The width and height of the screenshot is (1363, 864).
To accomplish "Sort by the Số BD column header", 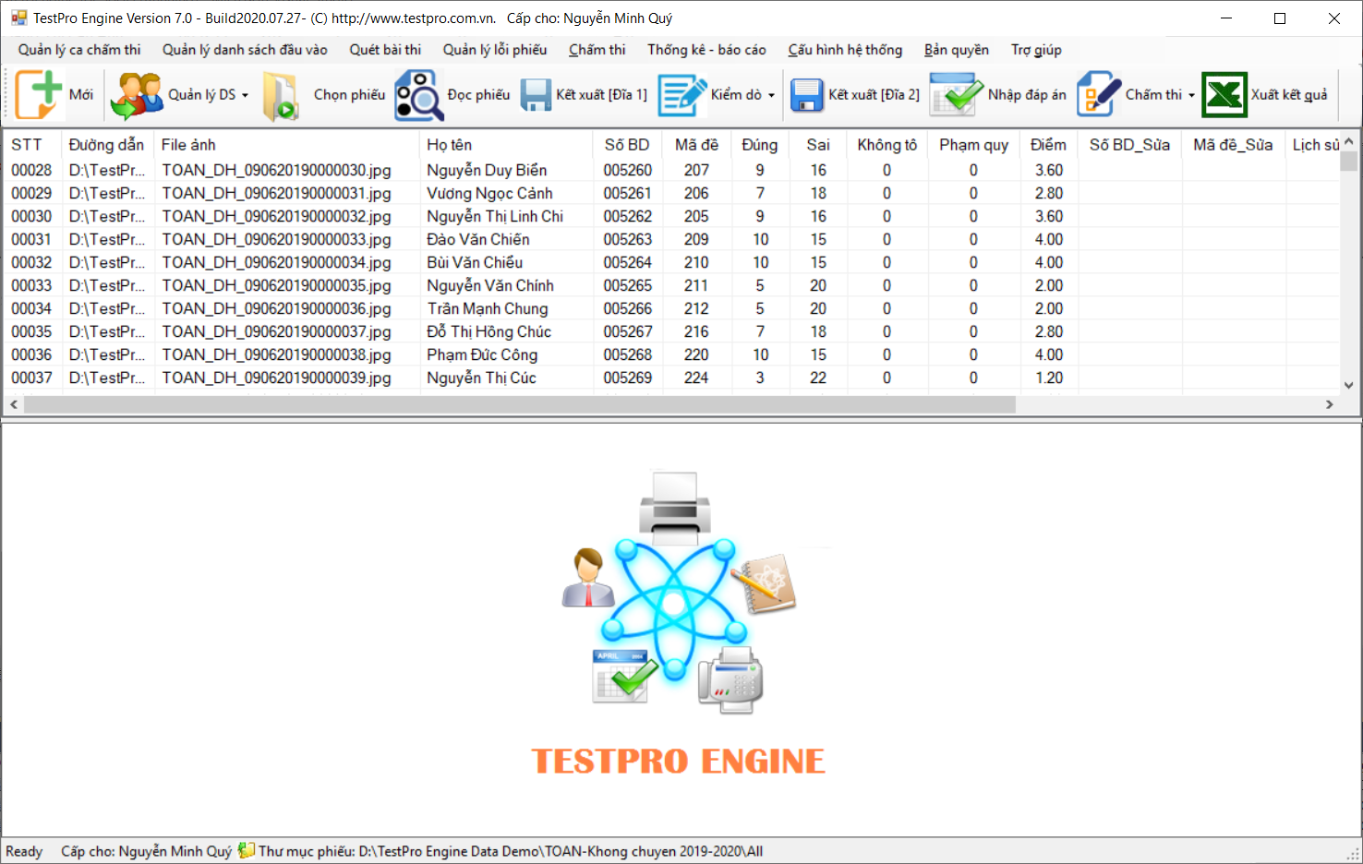I will click(x=627, y=145).
